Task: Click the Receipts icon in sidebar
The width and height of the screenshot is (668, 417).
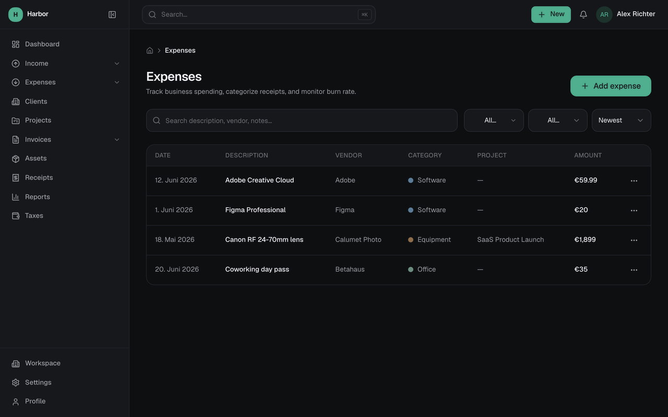Action: coord(16,178)
